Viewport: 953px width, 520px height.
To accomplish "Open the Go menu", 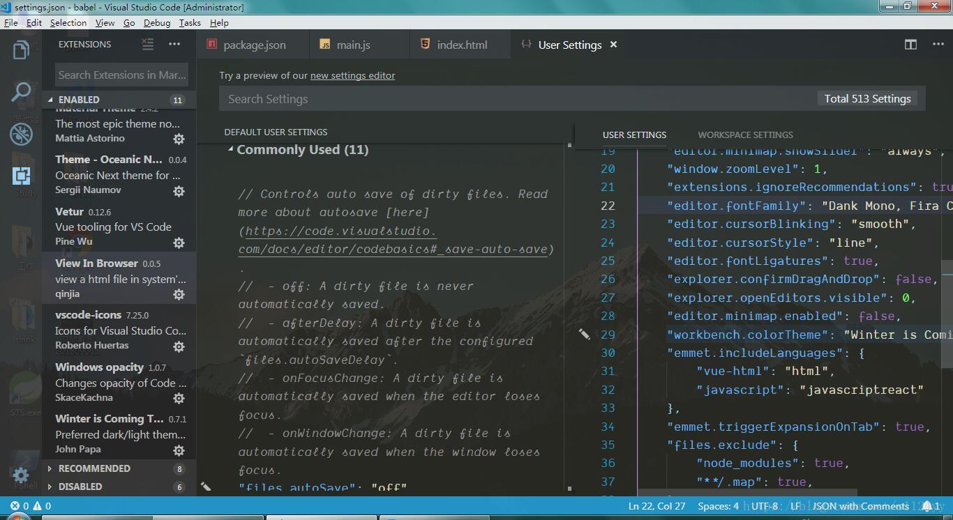I will 129,22.
